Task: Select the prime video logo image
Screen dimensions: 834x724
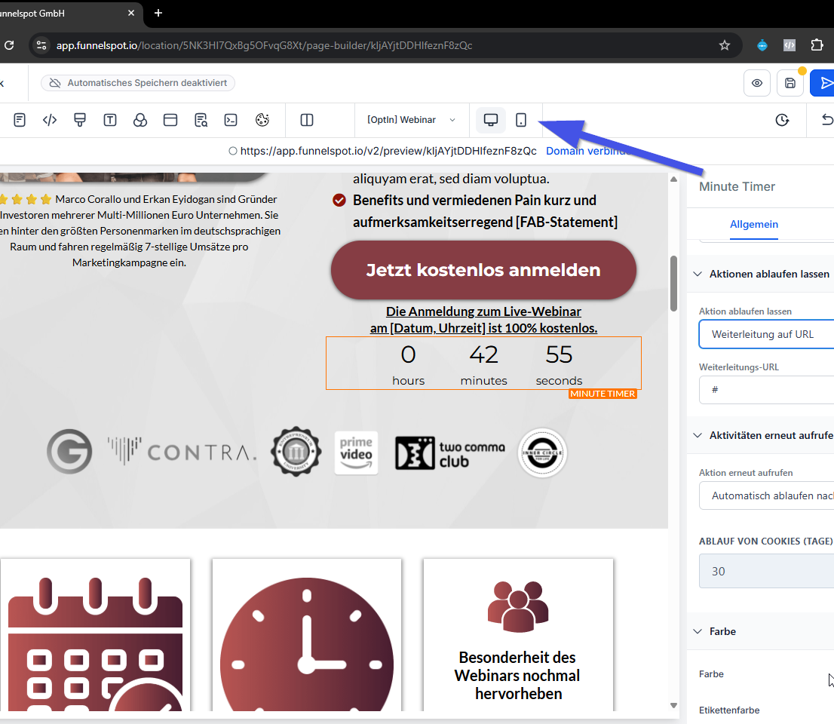Action: (x=357, y=452)
